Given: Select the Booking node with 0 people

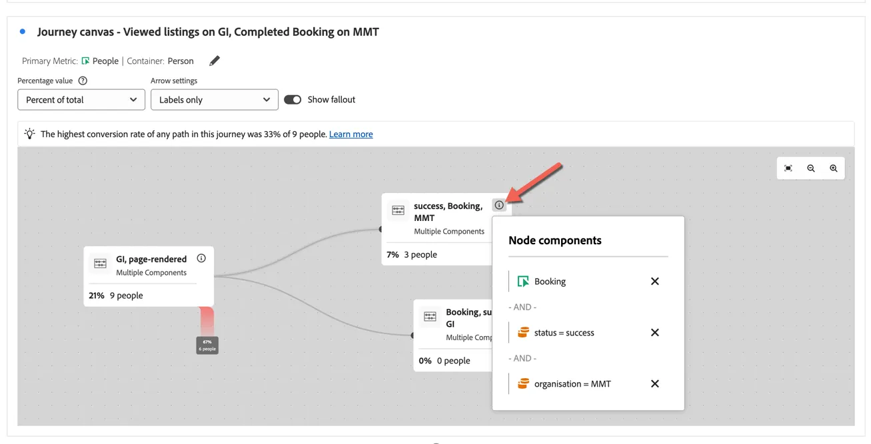Looking at the screenshot, I should pyautogui.click(x=453, y=335).
